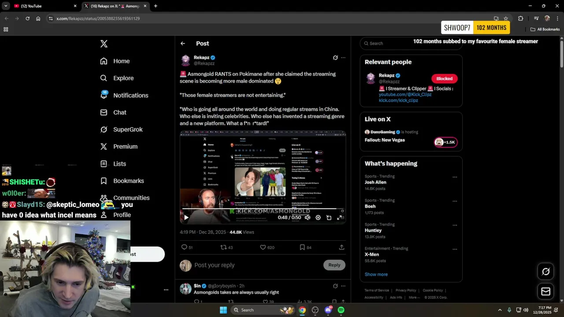Click Grok icon on $in reply
Screen dimensions: 564x317
[335, 286]
